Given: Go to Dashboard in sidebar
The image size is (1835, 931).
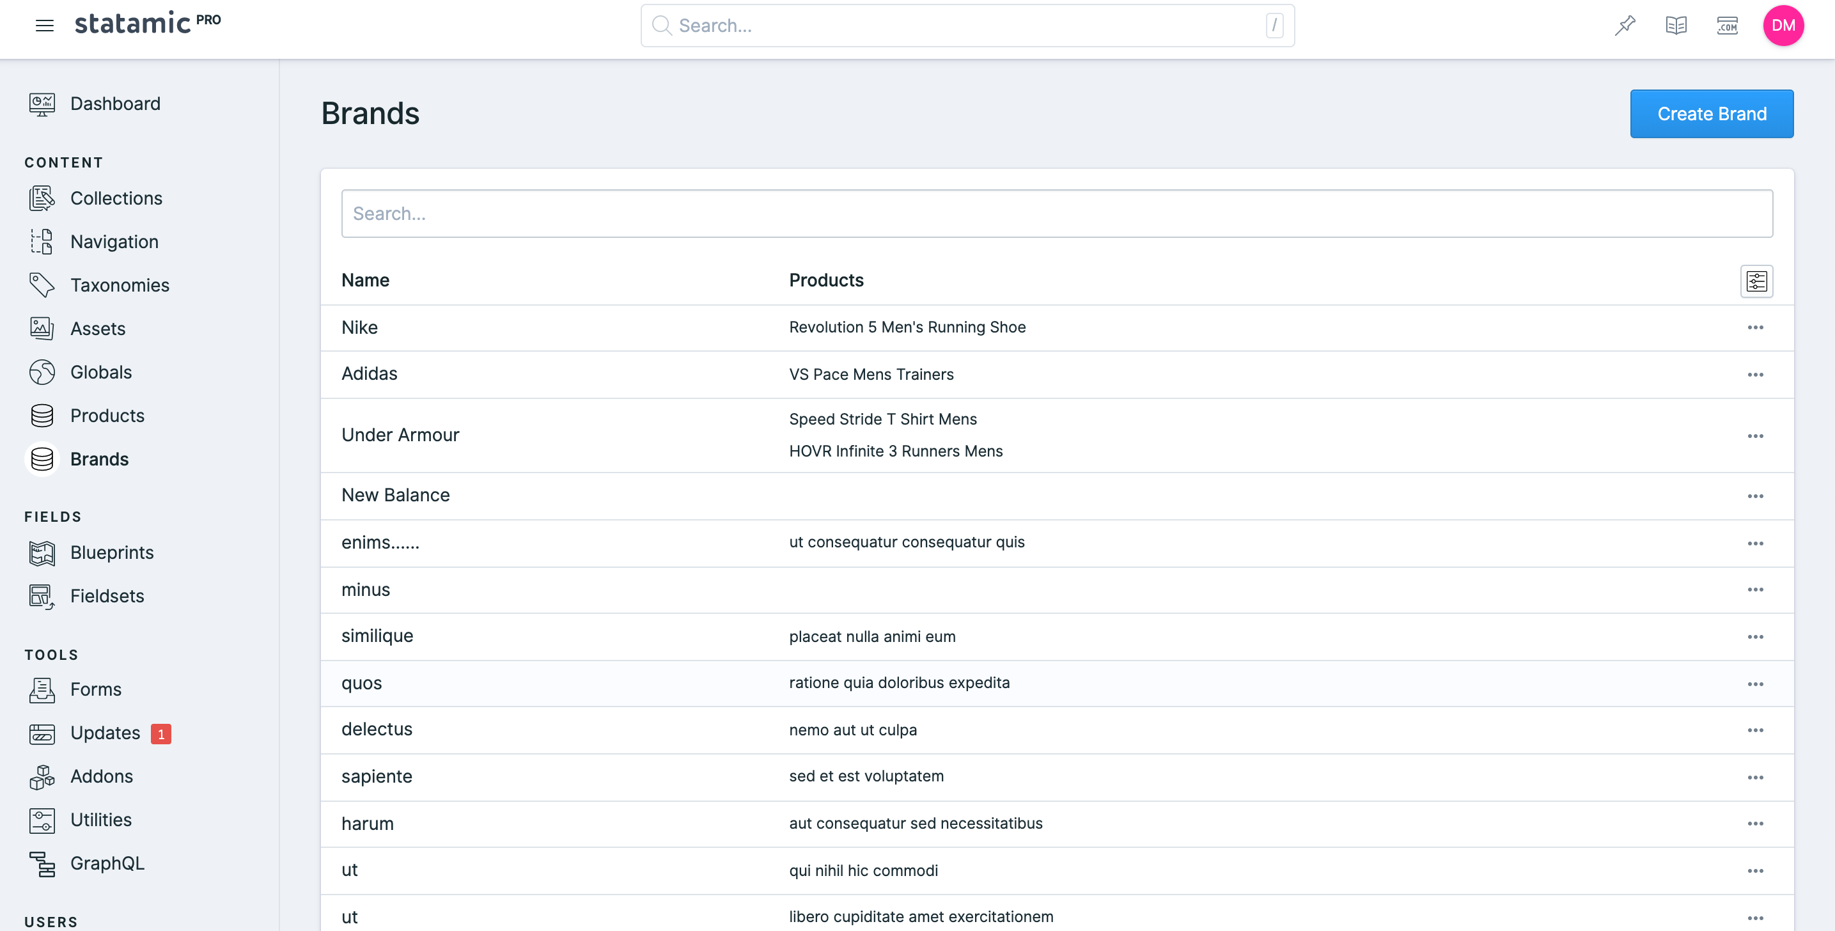Looking at the screenshot, I should [115, 104].
